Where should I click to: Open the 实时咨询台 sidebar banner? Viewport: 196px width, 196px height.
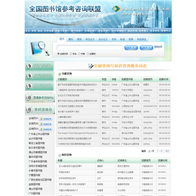(40, 109)
